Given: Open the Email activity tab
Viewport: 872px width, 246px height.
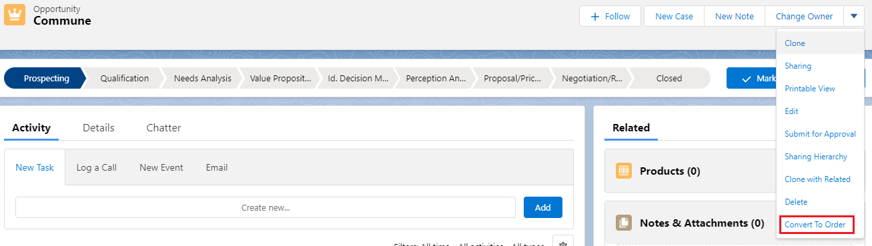Looking at the screenshot, I should pyautogui.click(x=217, y=167).
